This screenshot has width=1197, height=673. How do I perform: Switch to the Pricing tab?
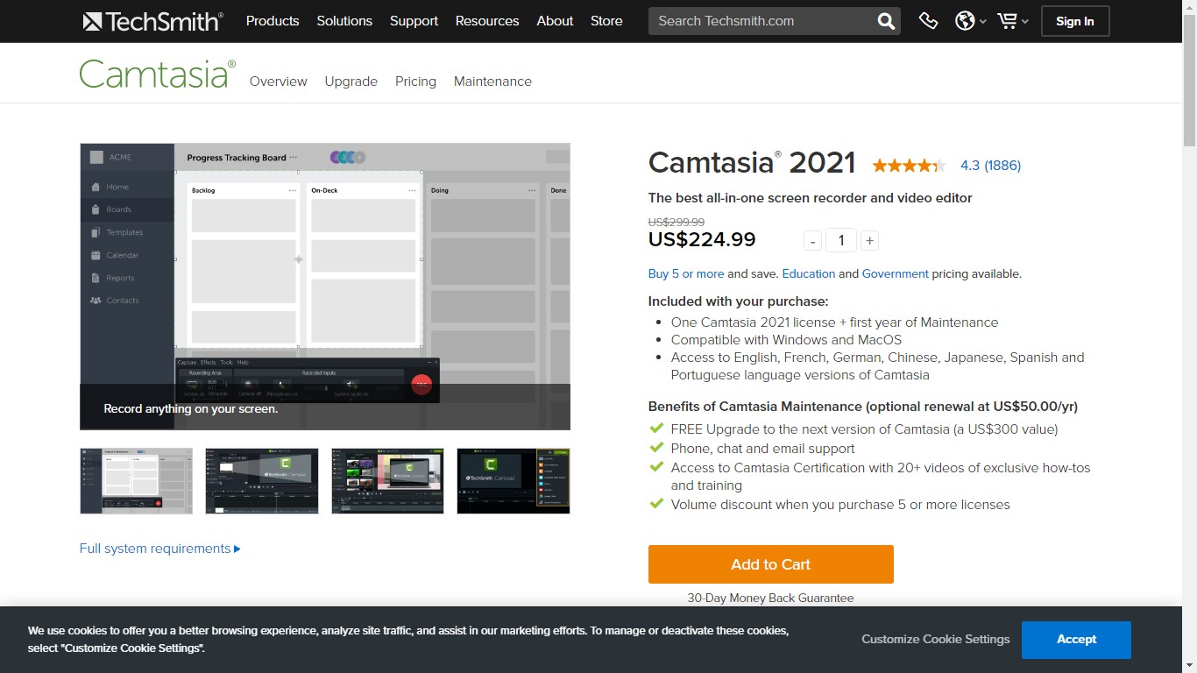415,81
